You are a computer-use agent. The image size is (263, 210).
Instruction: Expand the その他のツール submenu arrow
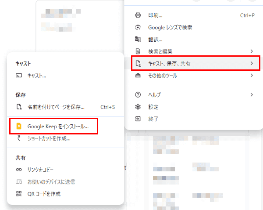252,76
